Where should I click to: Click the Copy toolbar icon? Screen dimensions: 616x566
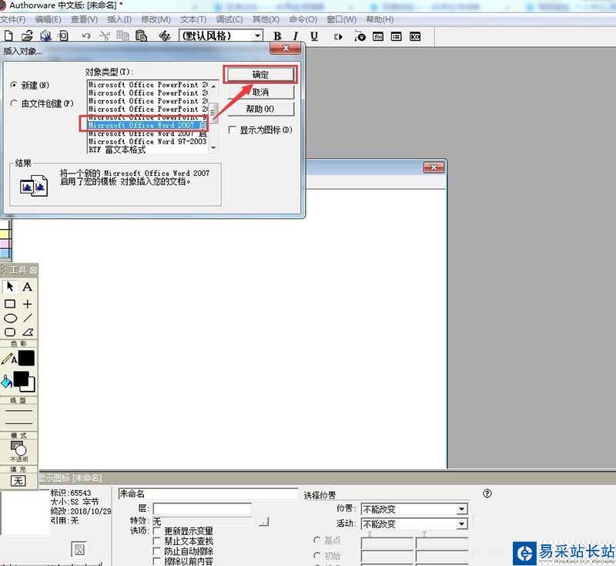coord(123,36)
